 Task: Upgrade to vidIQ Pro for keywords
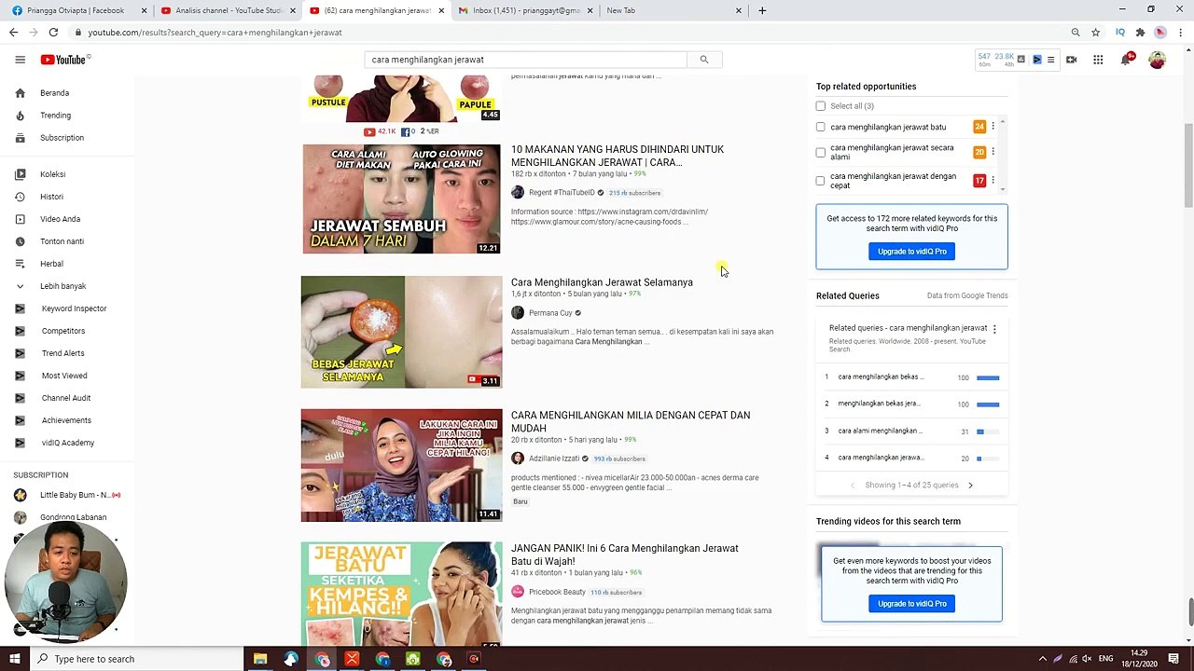point(912,252)
